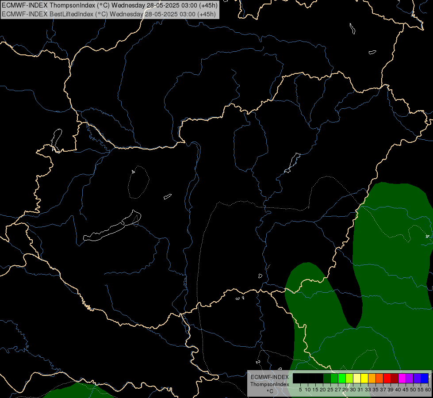
Task: Click the legend tick value 45
Action: 406,390
